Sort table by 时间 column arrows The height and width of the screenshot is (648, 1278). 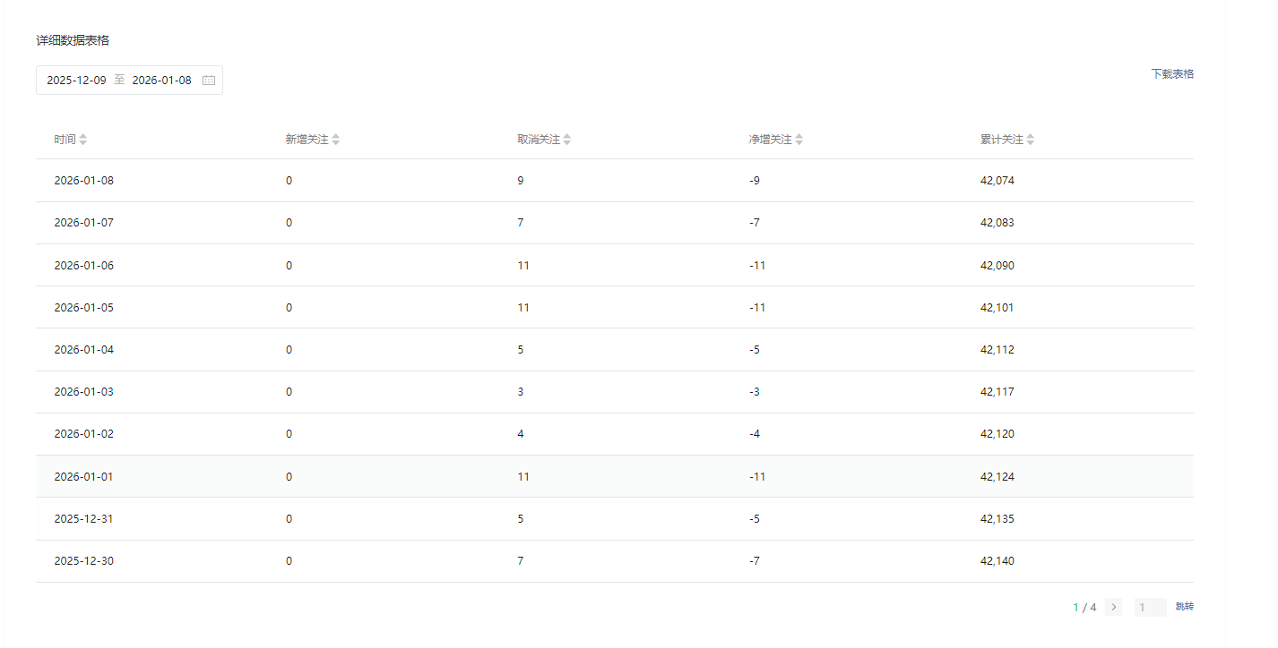click(x=83, y=140)
